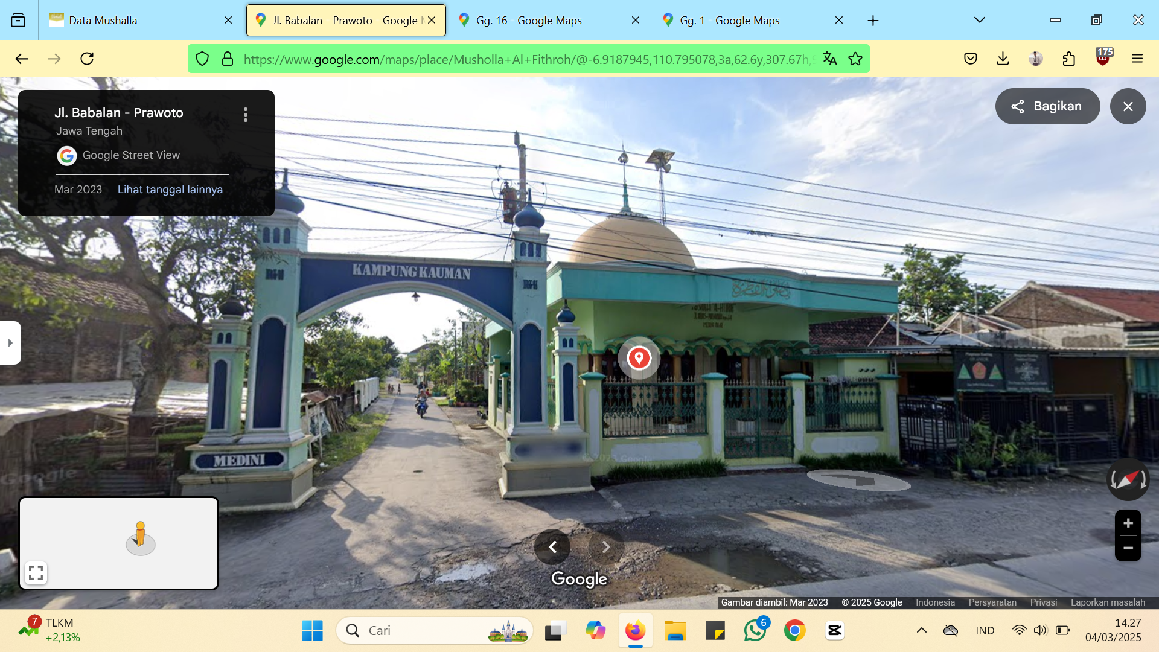Share location with Bagikan button
This screenshot has width=1159, height=652.
pos(1047,106)
